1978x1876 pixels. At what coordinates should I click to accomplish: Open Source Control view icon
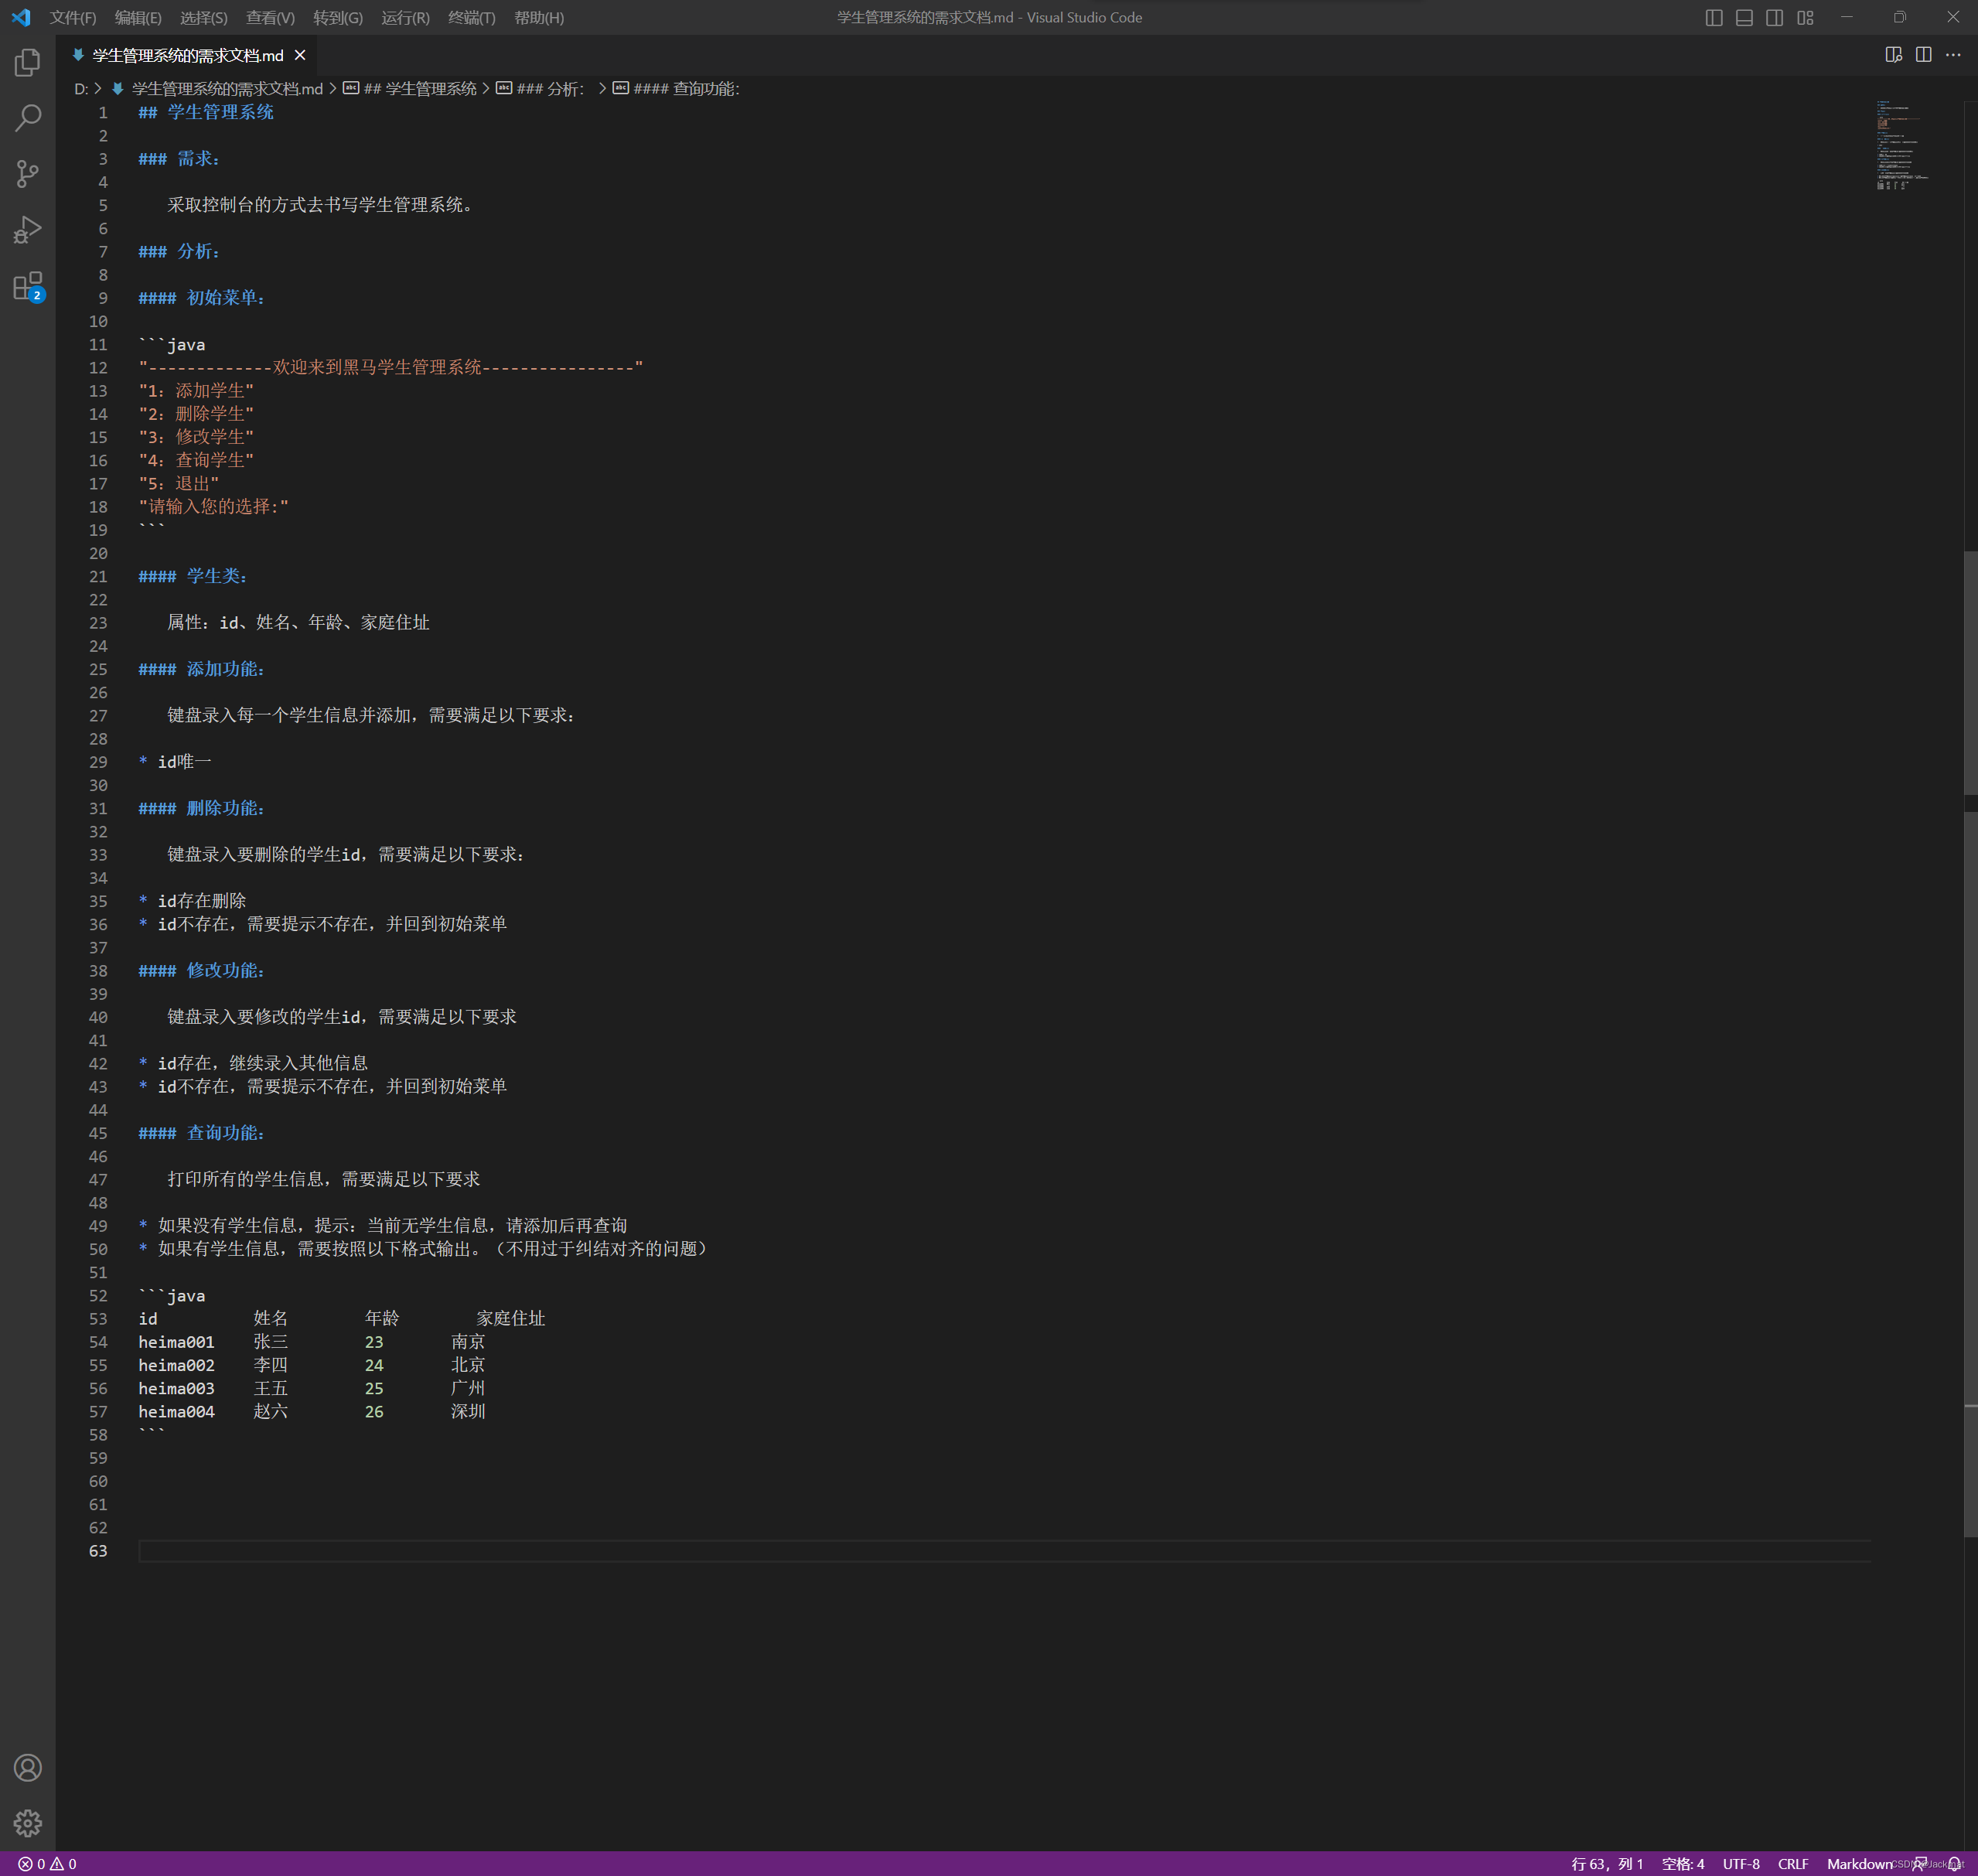tap(28, 174)
